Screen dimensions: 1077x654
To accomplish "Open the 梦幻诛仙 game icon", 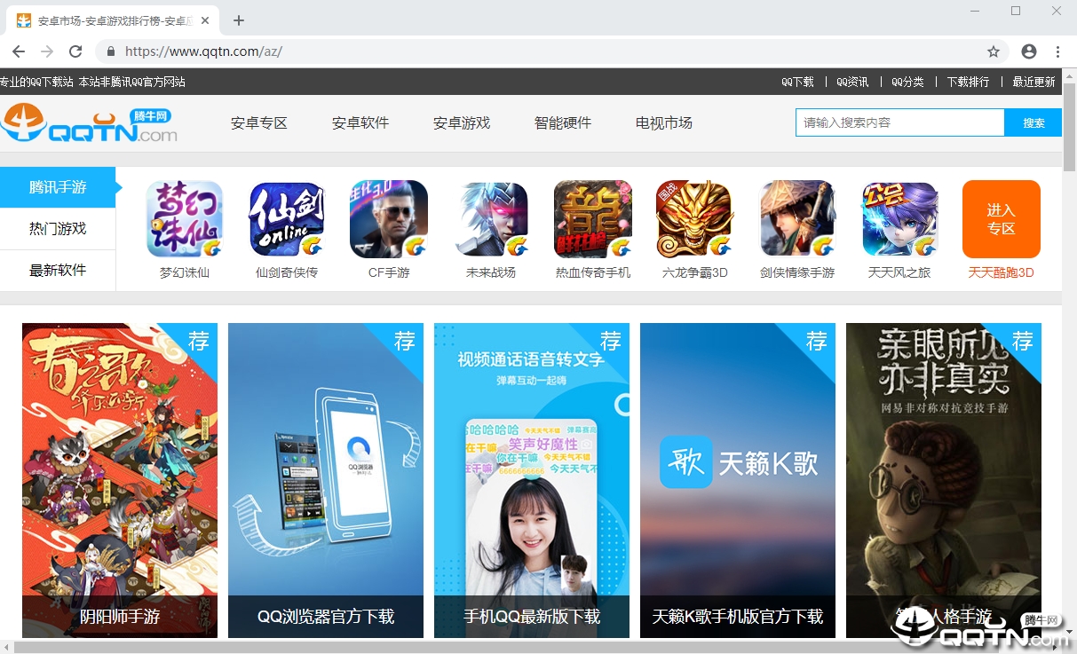I will [x=185, y=219].
